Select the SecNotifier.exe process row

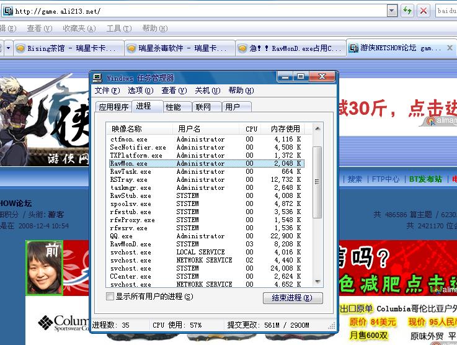[x=206, y=147]
